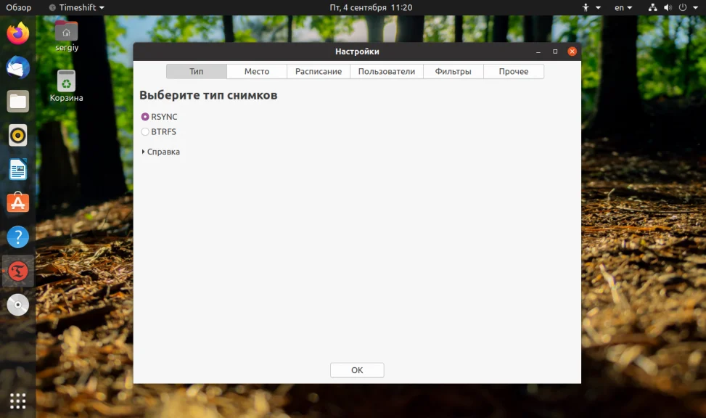Minimize the Настройки window
The height and width of the screenshot is (418, 706).
click(538, 52)
